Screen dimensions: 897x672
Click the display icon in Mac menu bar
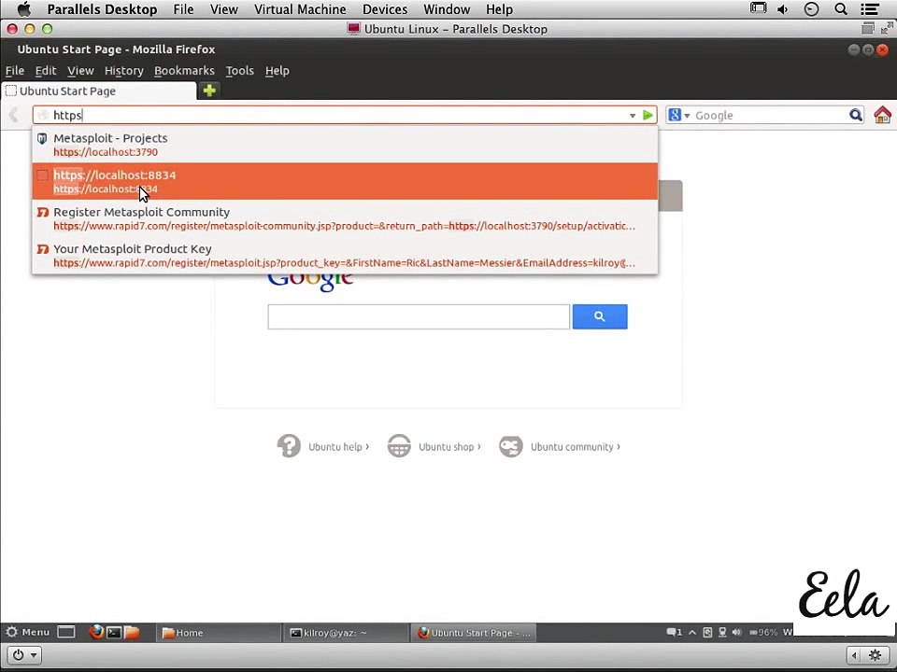758,8
